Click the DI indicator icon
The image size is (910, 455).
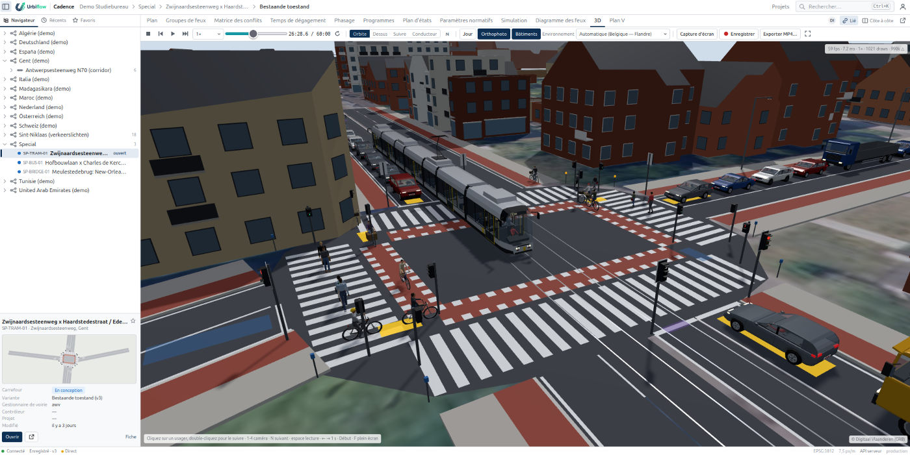(x=832, y=21)
